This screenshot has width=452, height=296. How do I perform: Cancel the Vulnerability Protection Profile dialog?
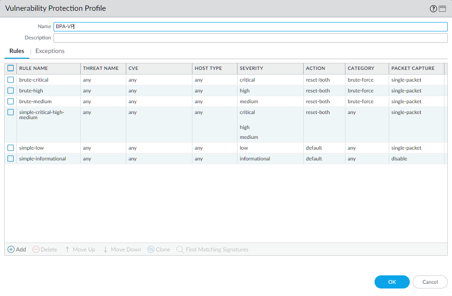[x=430, y=282]
